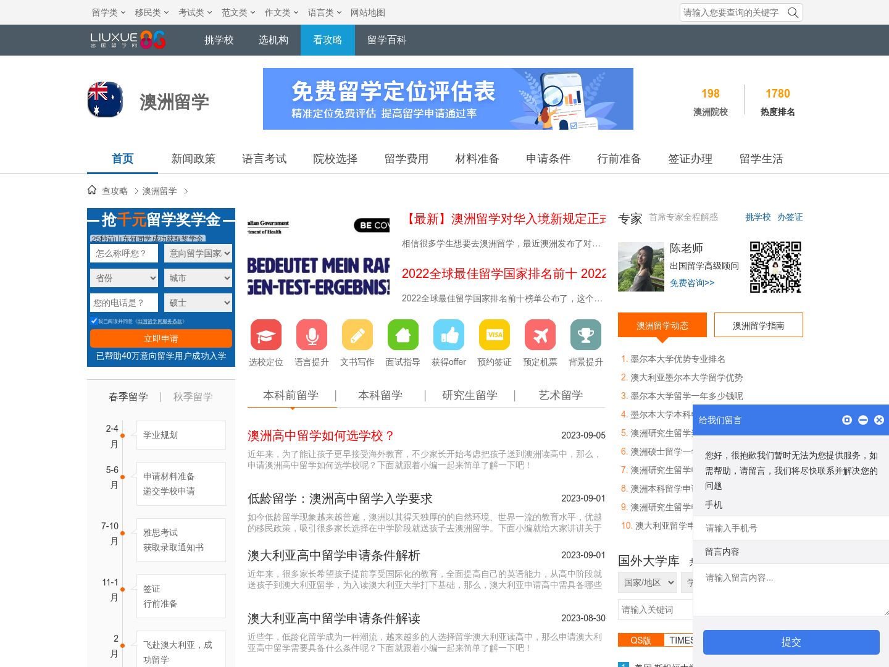Image resolution: width=889 pixels, height=667 pixels.
Task: Click the 预定机票 airplane icon
Action: [x=540, y=335]
